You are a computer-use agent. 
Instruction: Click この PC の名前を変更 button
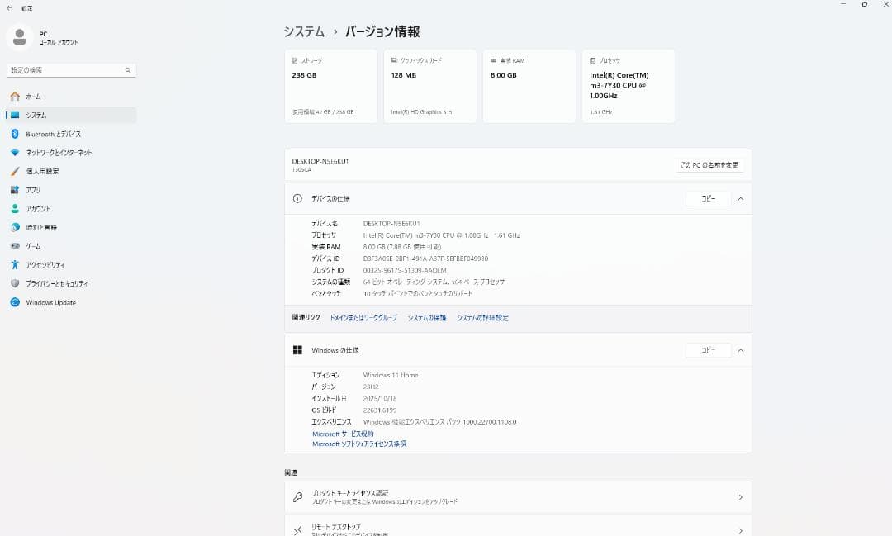click(709, 165)
